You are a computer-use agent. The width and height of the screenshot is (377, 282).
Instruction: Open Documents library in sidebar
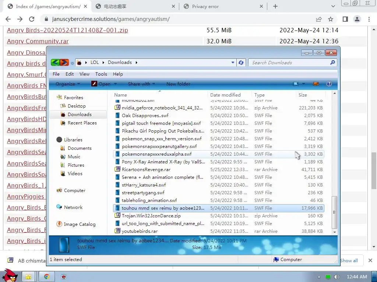tap(80, 148)
